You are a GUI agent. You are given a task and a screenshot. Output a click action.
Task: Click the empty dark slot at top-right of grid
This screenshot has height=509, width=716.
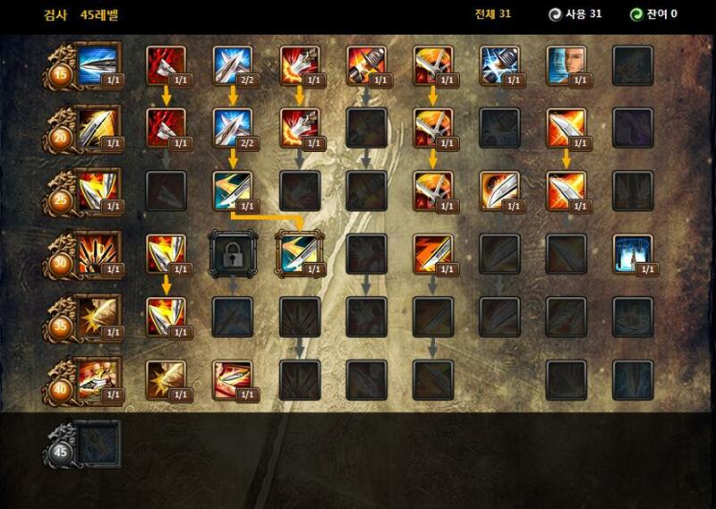633,65
